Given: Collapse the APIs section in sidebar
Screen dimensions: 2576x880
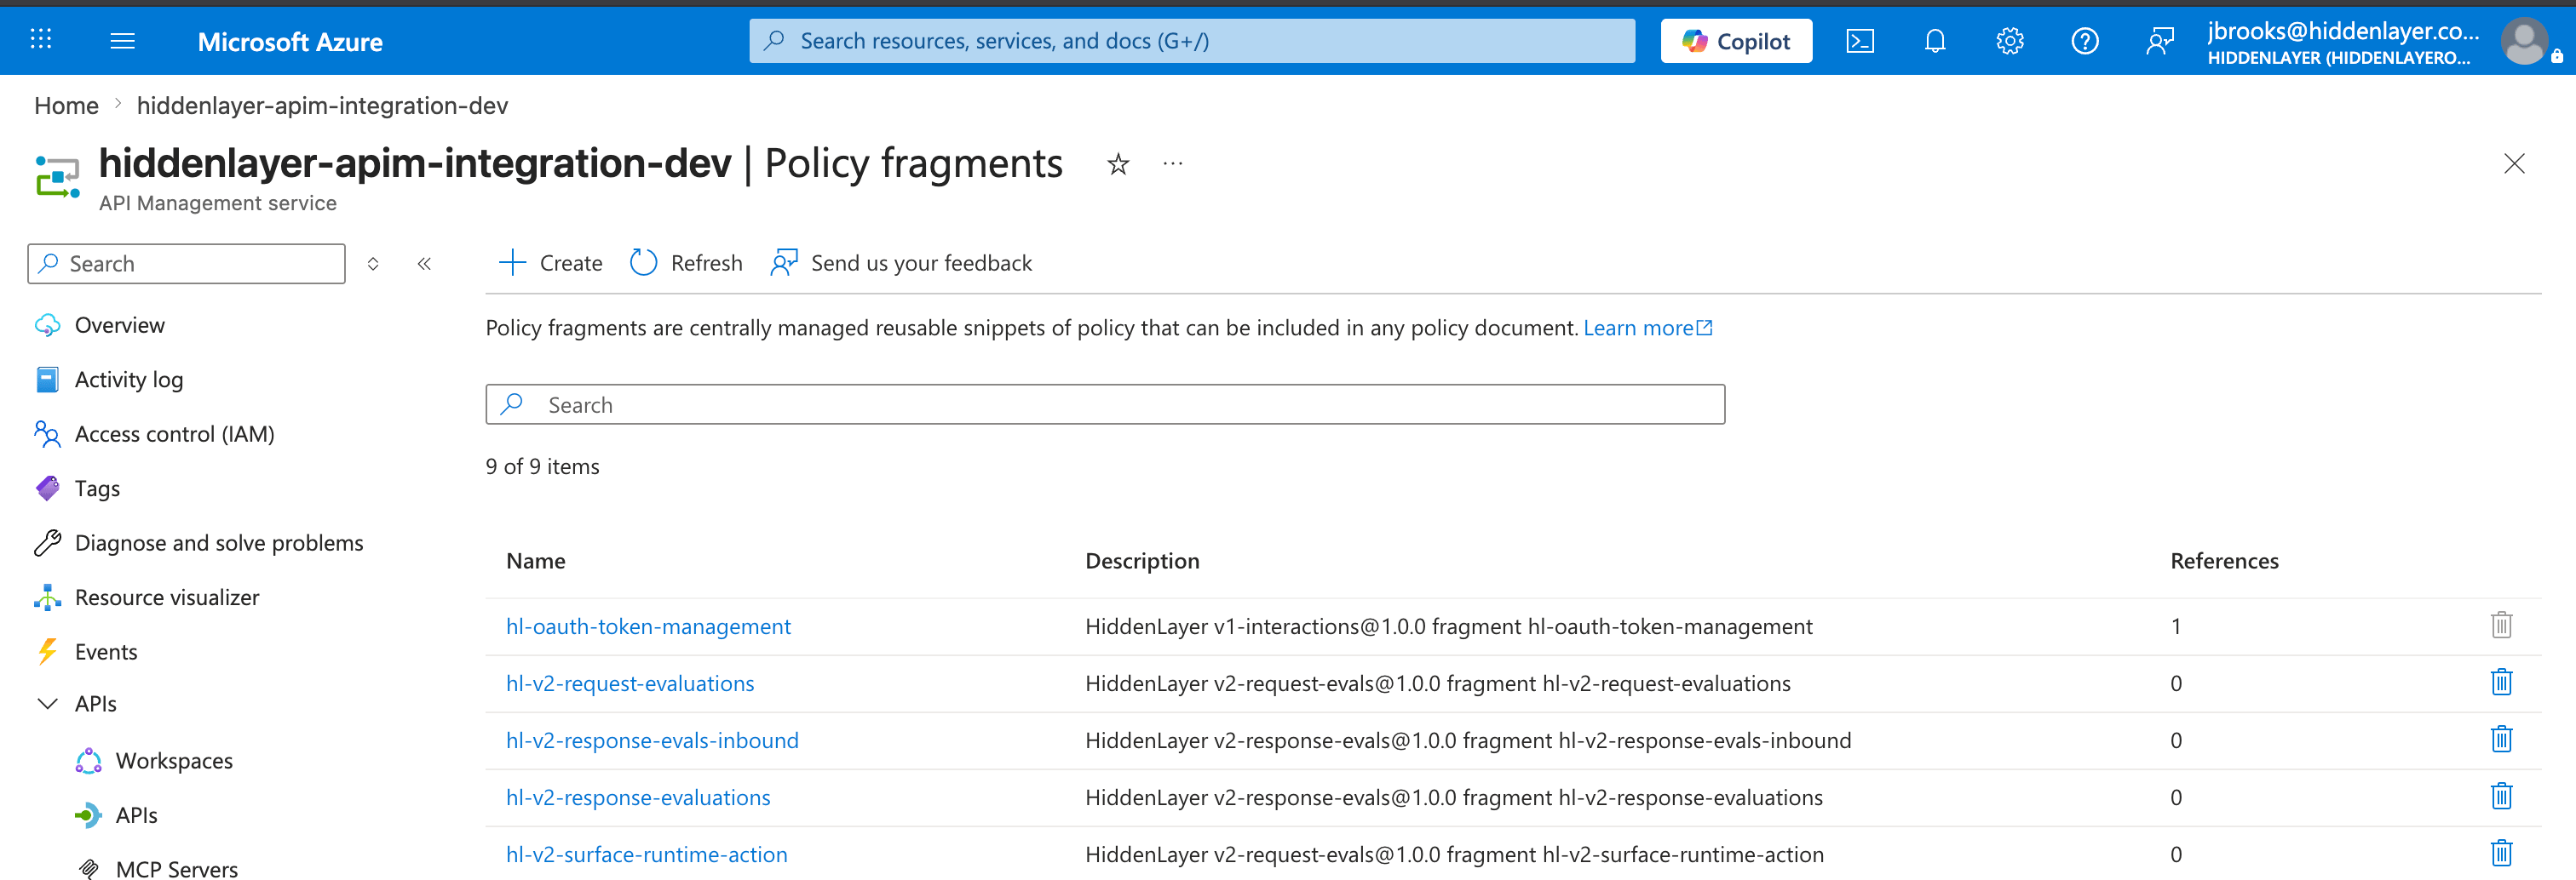Looking at the screenshot, I should pyautogui.click(x=47, y=703).
